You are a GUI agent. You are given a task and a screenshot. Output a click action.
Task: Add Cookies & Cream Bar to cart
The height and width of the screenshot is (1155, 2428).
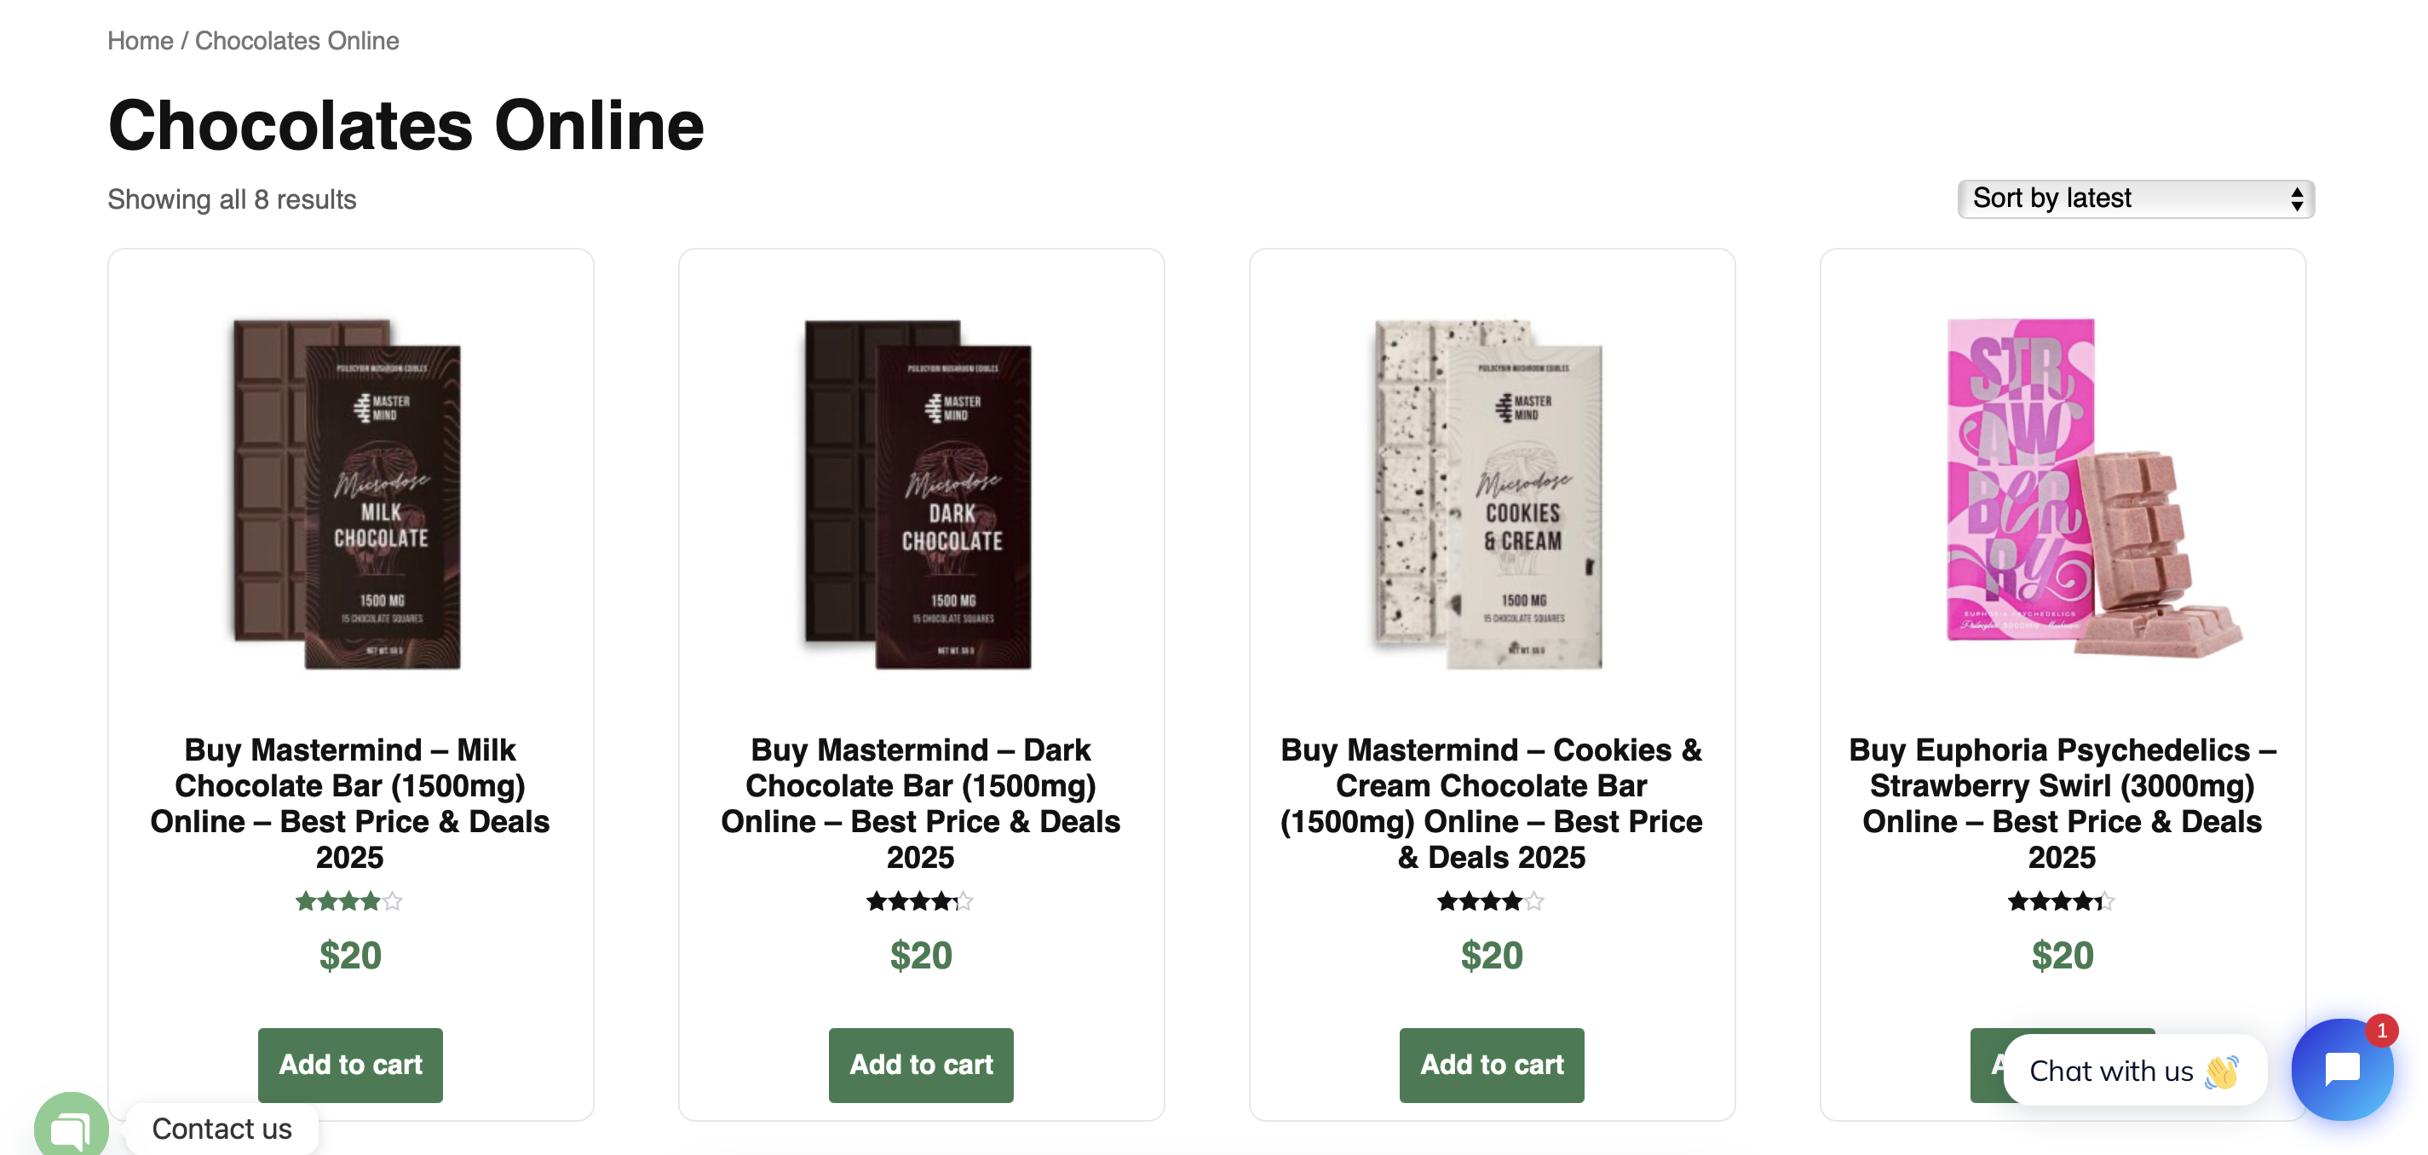[1491, 1065]
